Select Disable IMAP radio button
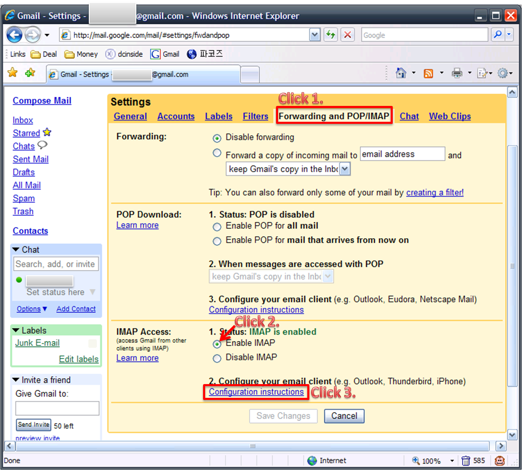Viewport: 522px width, 470px height. [x=217, y=358]
